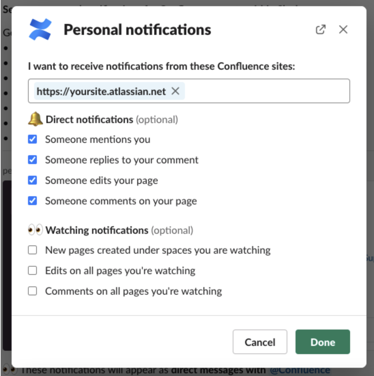Remove the yoursite.atlassian.net site chip
This screenshot has height=376, width=374.
coord(175,91)
